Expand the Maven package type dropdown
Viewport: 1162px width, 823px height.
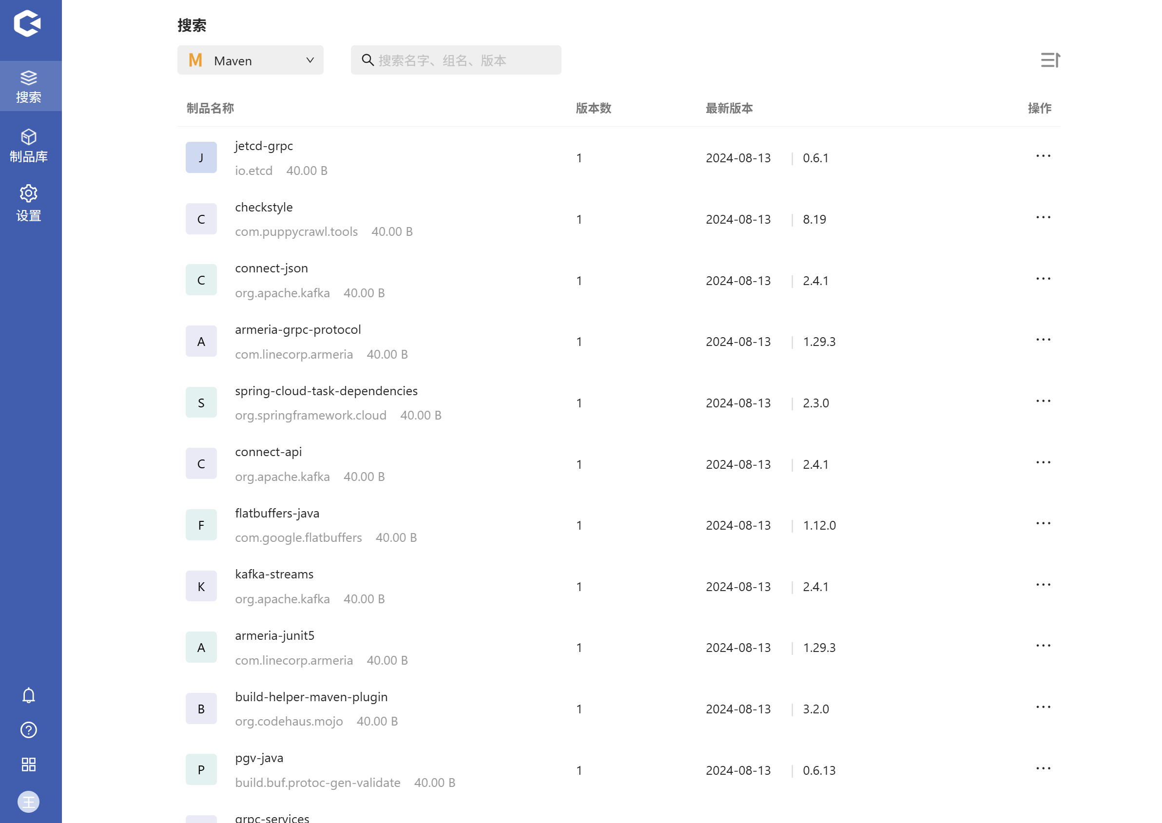tap(251, 60)
